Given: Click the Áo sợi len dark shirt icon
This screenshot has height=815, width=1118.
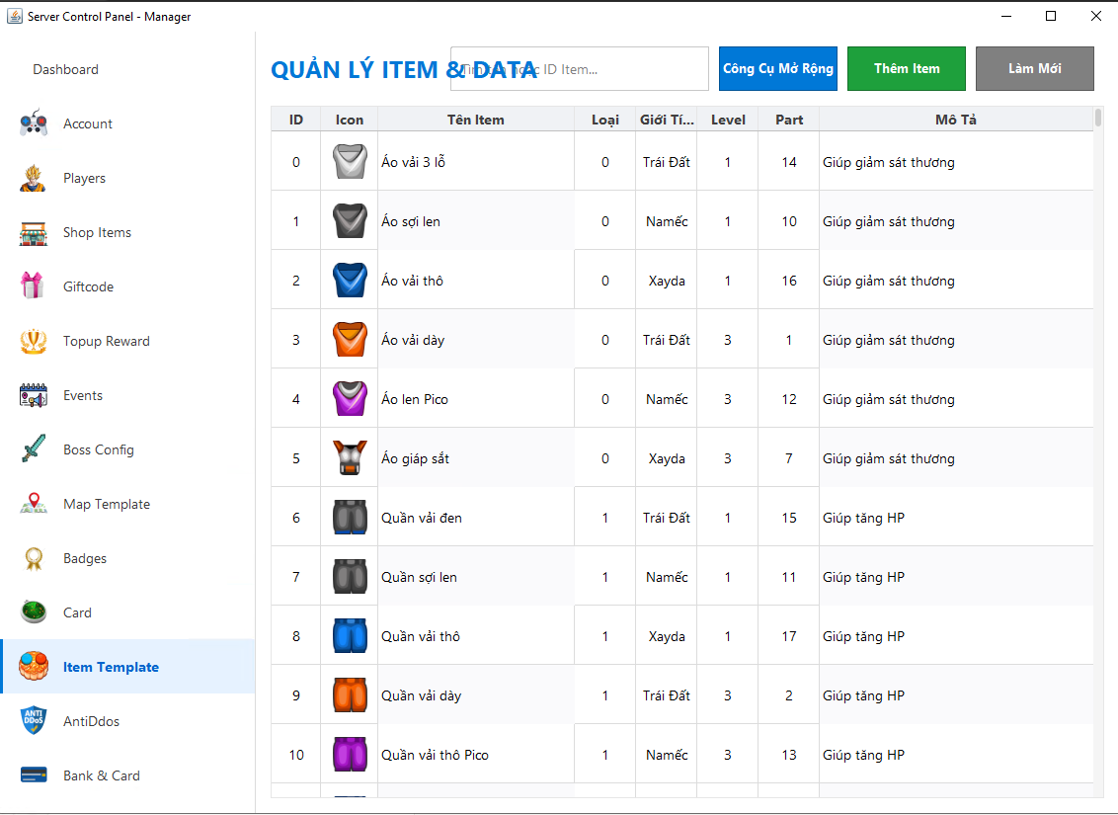Looking at the screenshot, I should click(x=350, y=220).
